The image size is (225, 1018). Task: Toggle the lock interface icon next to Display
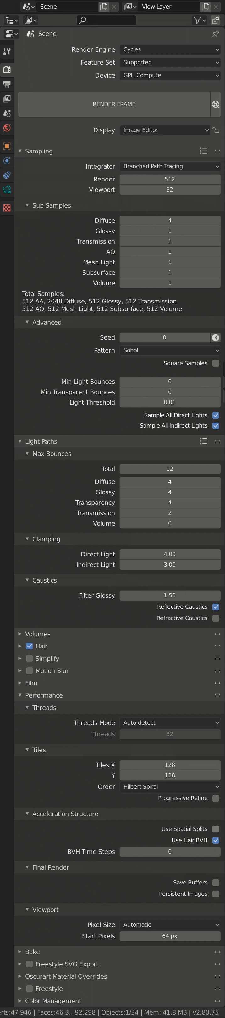[216, 130]
